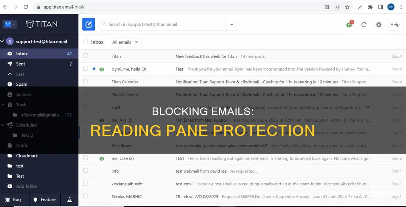Screen dimensions: 406x207
Task: Click green eye icon on me, Lake row
Action: pos(102,159)
